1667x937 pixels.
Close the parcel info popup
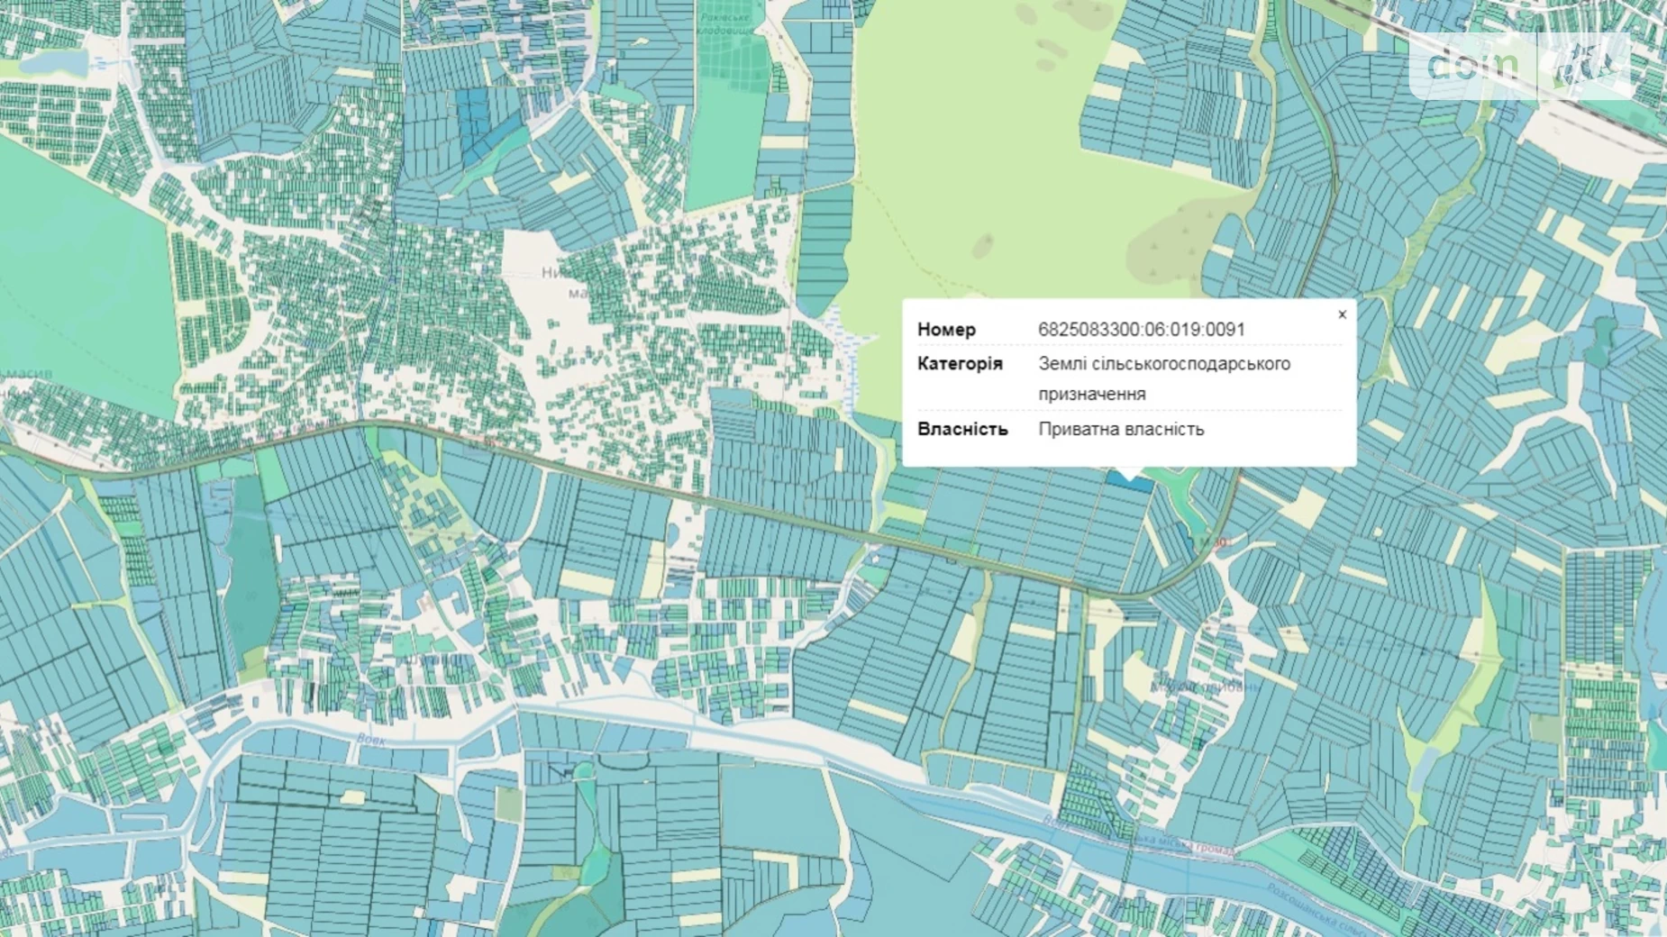coord(1342,314)
